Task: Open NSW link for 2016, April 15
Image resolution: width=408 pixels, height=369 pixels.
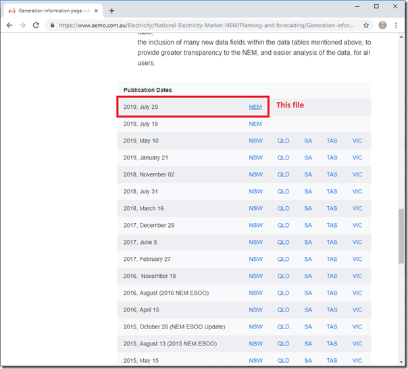Action: 256,310
